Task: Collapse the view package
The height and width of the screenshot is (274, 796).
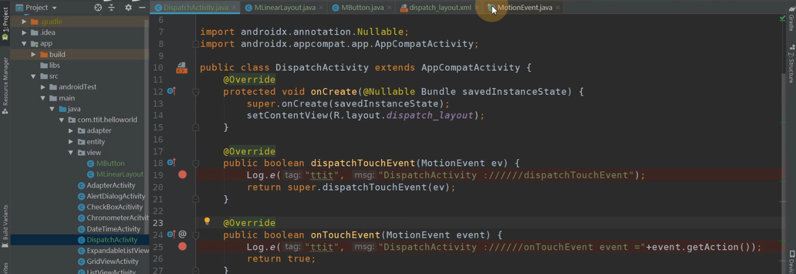Action: tap(72, 152)
